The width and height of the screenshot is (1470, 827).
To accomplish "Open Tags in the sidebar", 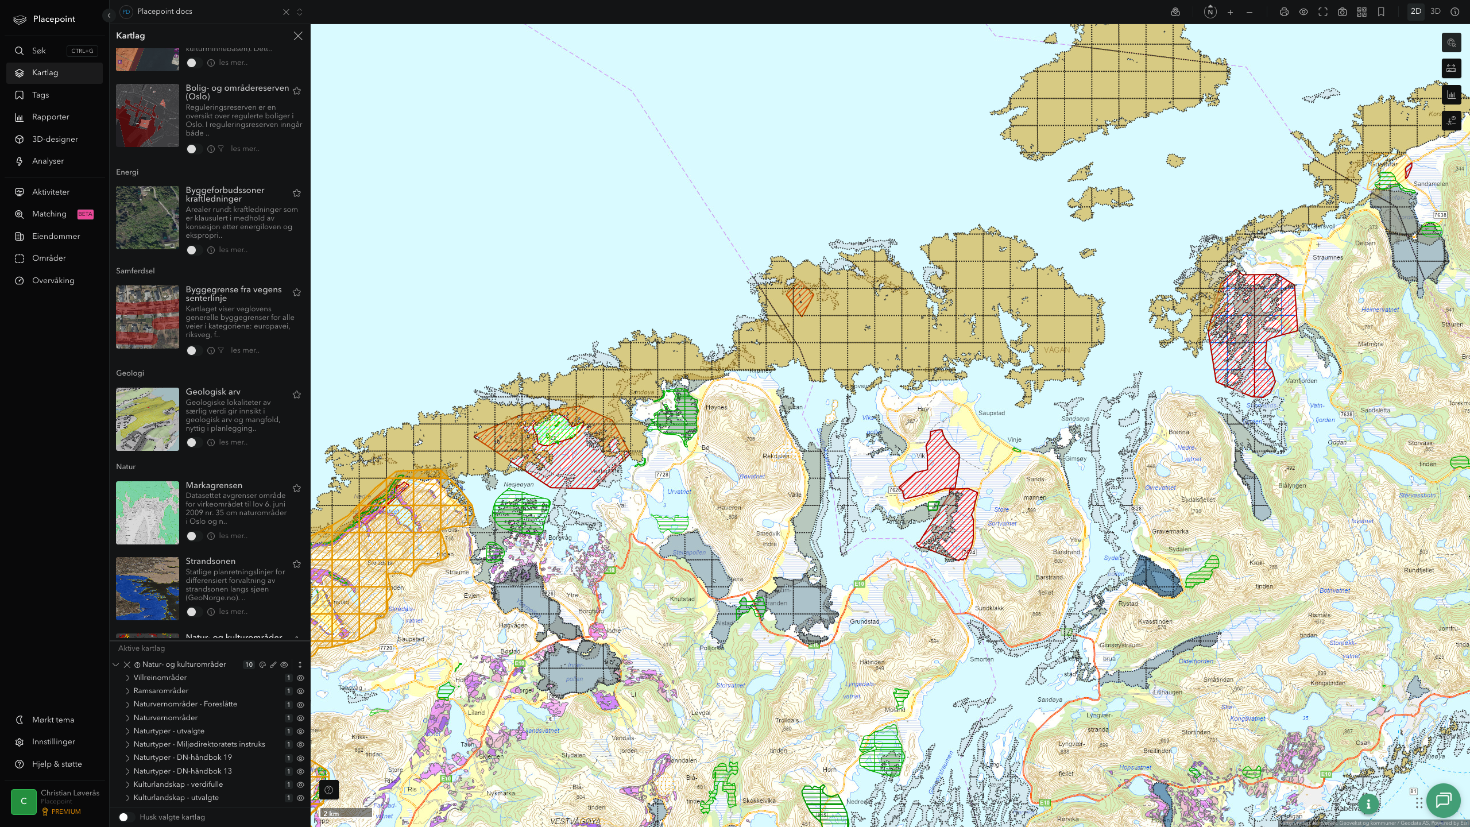I will coord(55,95).
